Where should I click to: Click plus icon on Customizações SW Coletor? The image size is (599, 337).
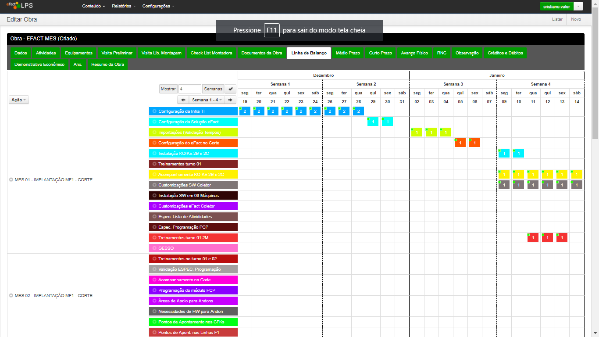[154, 185]
